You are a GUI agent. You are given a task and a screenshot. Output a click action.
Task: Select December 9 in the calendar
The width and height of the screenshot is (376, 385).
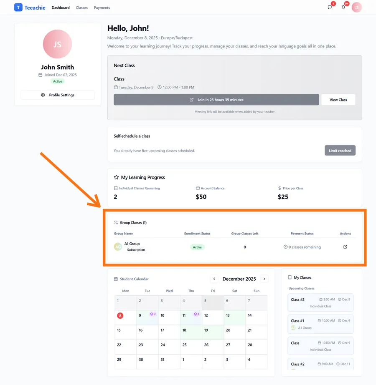pos(147,317)
